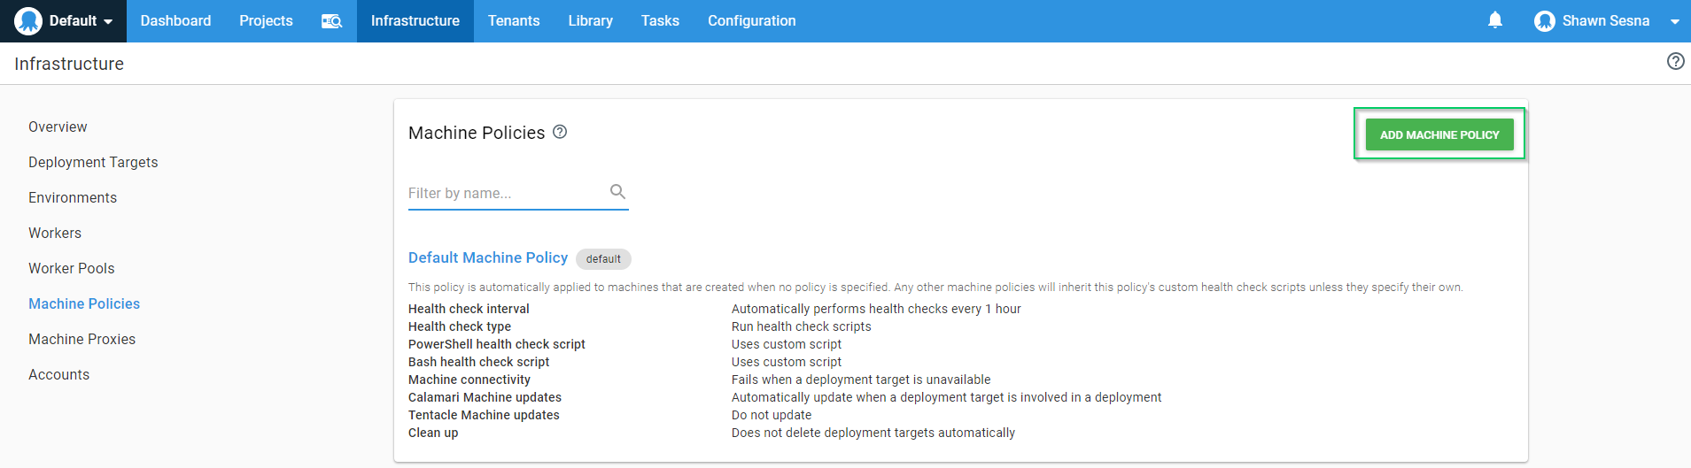1691x468 pixels.
Task: Open the Default Machine Policy link
Action: point(488,257)
